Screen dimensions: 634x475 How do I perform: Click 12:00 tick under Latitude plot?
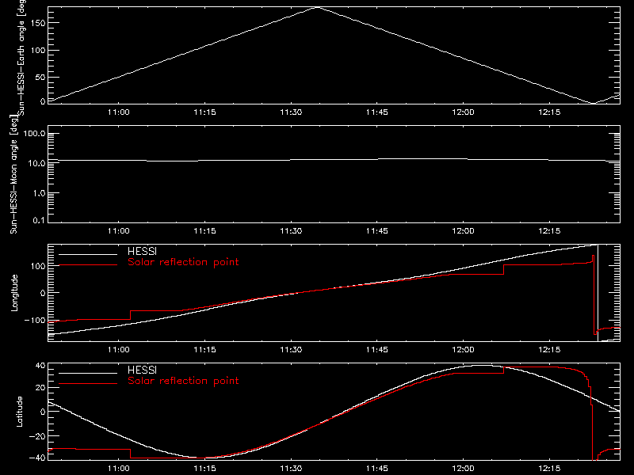463,469
